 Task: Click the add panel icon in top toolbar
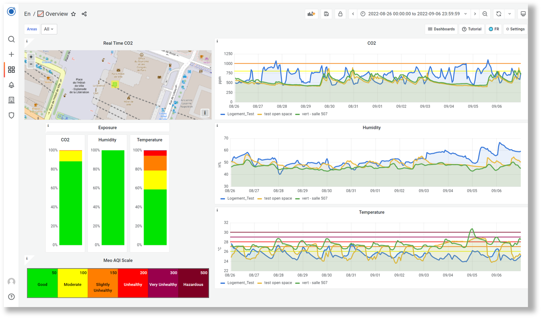(x=311, y=13)
